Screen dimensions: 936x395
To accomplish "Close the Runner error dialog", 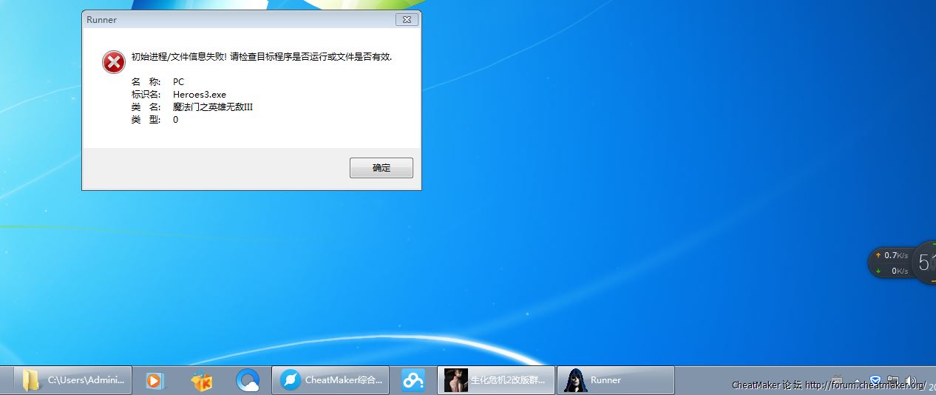I will pyautogui.click(x=407, y=20).
